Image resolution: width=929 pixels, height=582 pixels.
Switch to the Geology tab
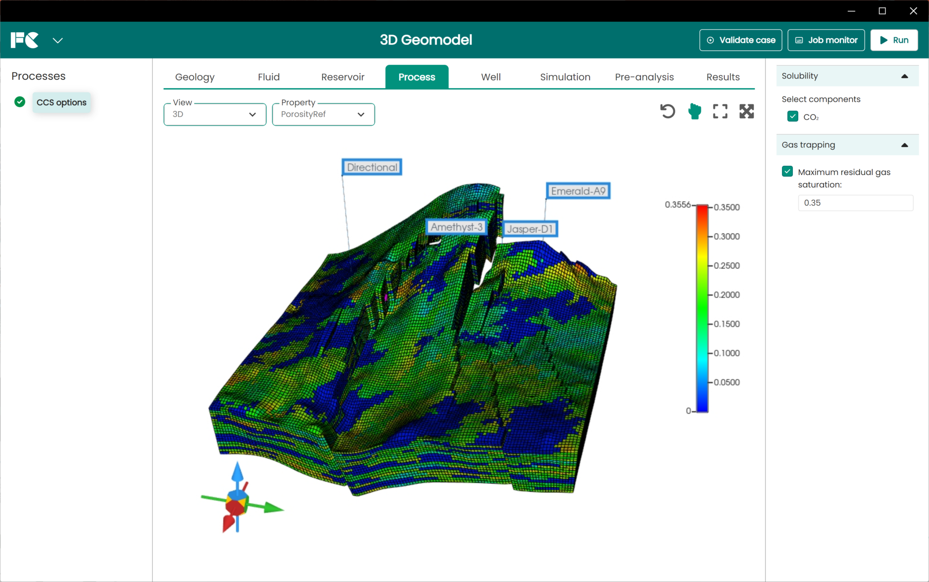click(x=195, y=77)
